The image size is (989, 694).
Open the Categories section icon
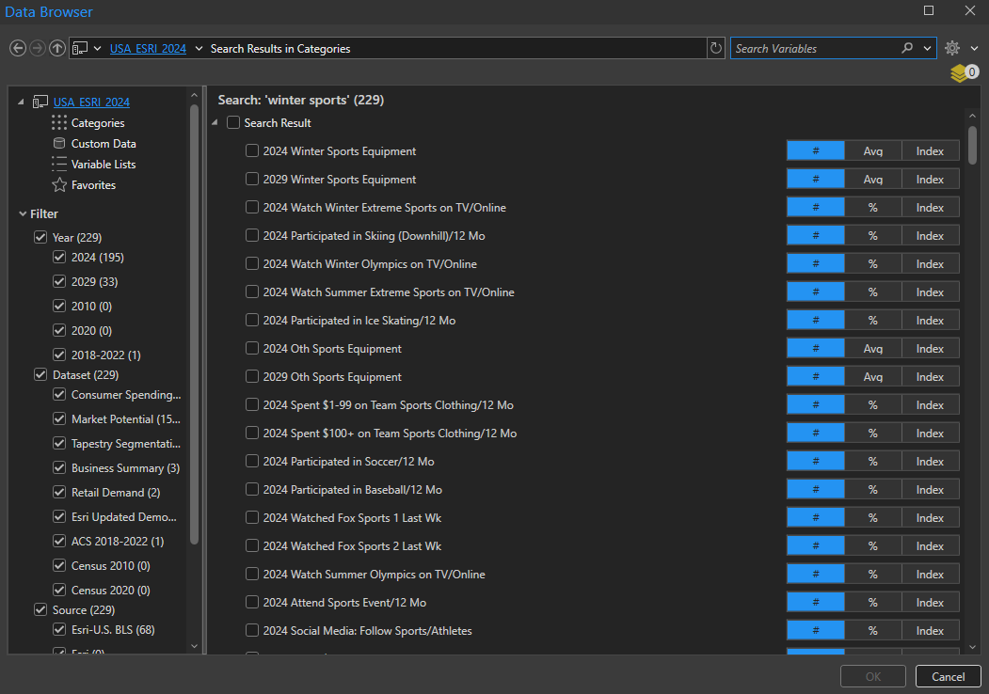[x=58, y=122]
